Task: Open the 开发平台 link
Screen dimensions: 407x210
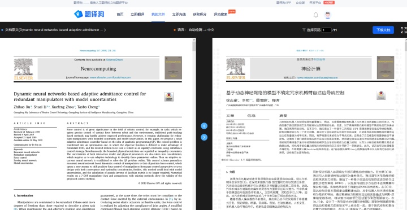Action: (315, 3)
